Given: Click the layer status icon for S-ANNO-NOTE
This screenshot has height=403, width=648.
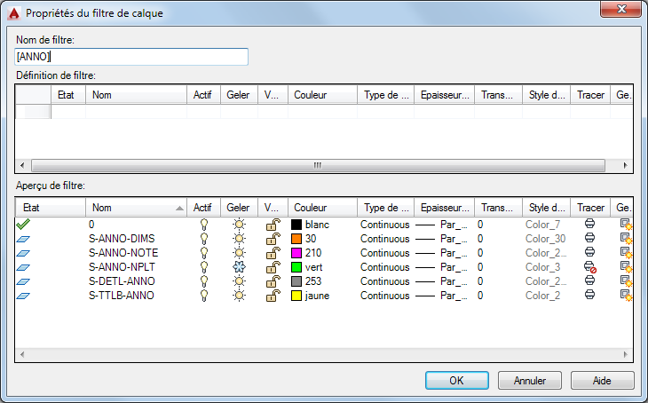Looking at the screenshot, I should (23, 253).
